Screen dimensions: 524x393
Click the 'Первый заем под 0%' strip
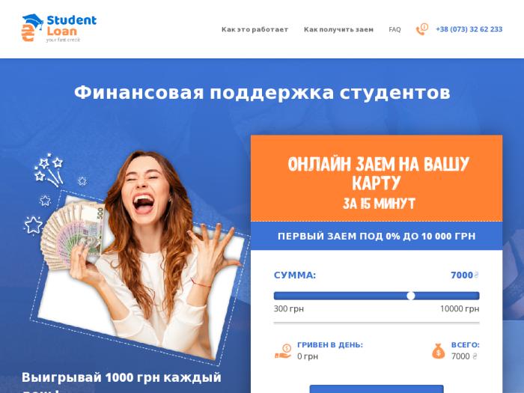pyautogui.click(x=377, y=236)
